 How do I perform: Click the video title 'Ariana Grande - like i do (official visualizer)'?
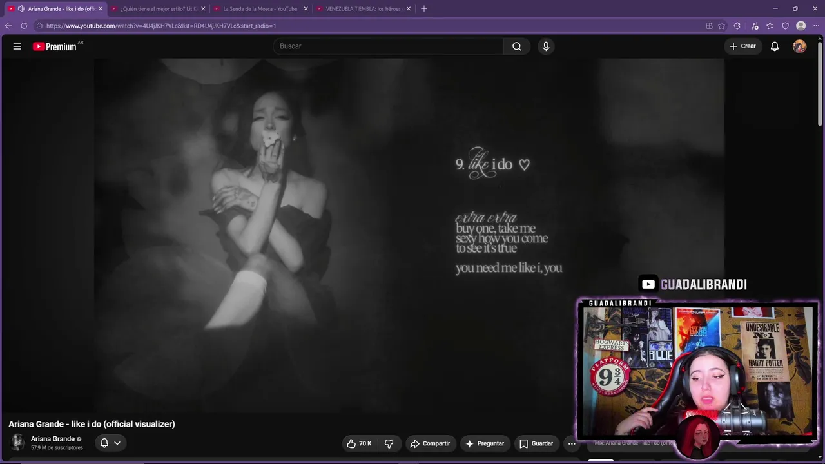(92, 424)
